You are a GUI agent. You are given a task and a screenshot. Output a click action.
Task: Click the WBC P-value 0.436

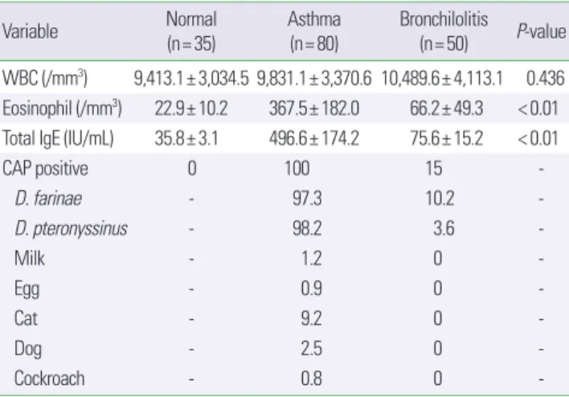coord(546,78)
